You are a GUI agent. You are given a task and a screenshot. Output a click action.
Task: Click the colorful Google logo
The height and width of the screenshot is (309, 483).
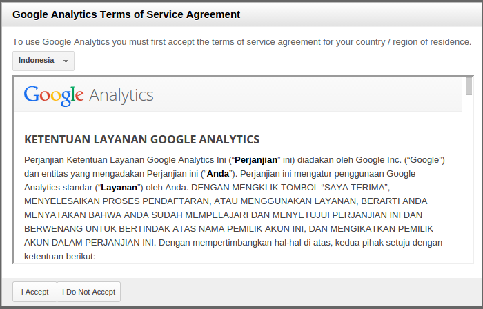coord(54,95)
